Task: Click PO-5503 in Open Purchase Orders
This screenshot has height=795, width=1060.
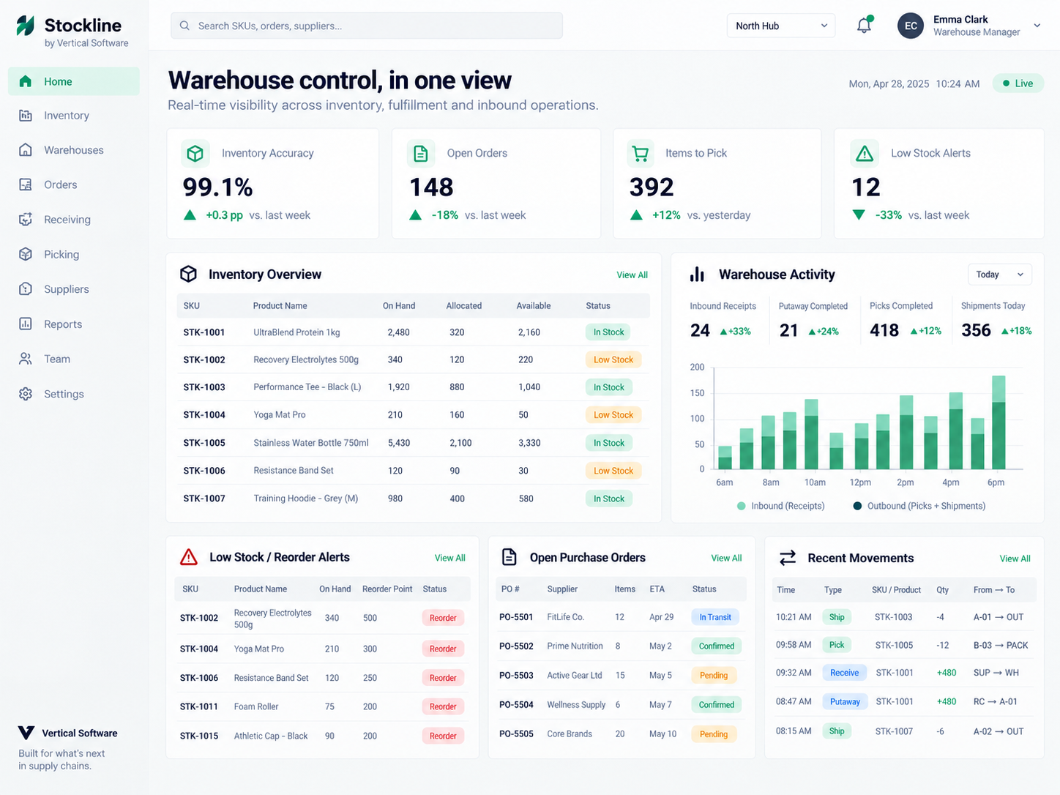Action: [516, 675]
